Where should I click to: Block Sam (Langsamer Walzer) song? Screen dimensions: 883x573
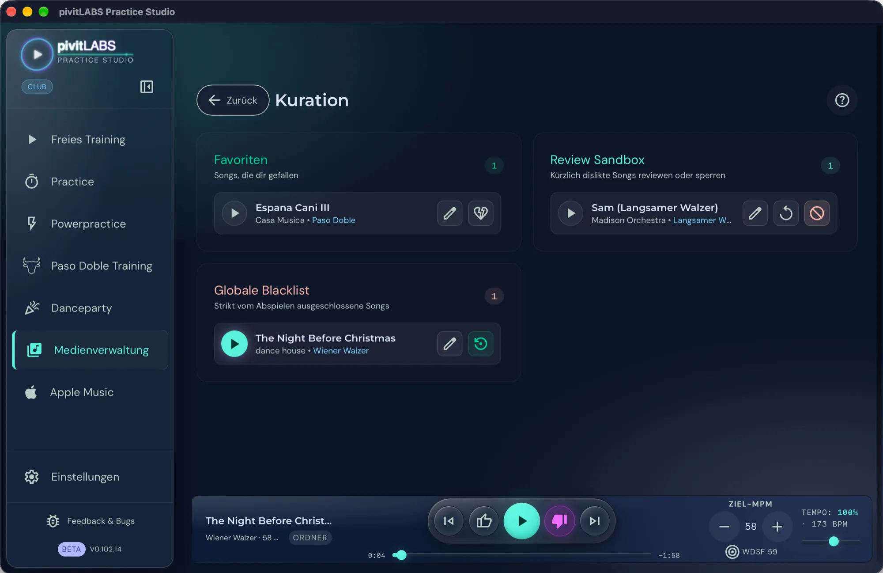pyautogui.click(x=817, y=213)
